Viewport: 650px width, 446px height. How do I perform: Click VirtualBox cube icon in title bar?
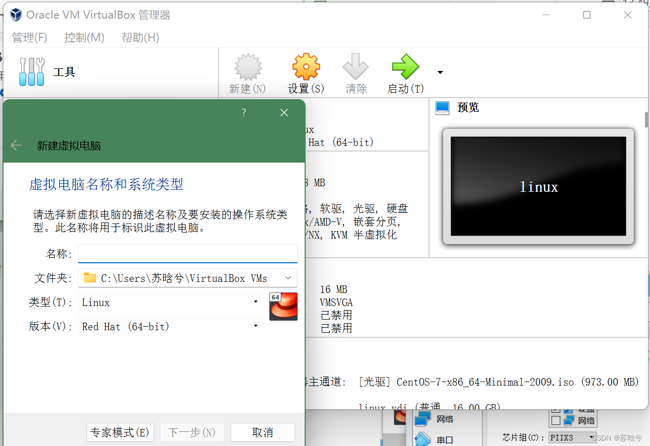pos(16,15)
